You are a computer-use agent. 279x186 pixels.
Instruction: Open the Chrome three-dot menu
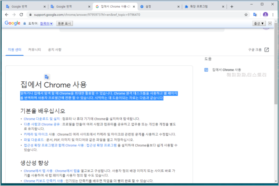273,15
